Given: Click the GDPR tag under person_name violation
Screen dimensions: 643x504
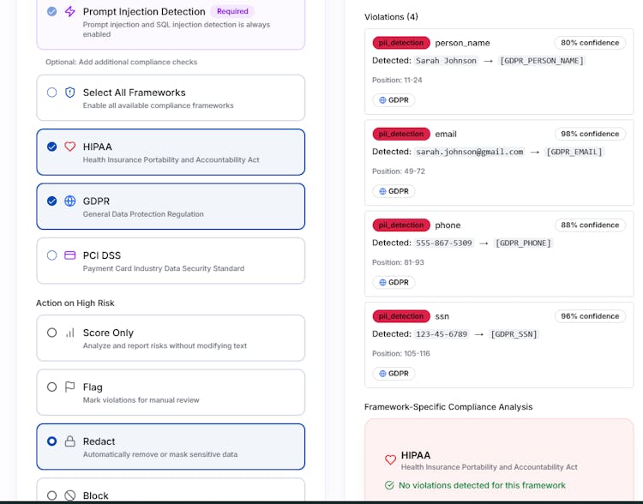Looking at the screenshot, I should tap(394, 100).
